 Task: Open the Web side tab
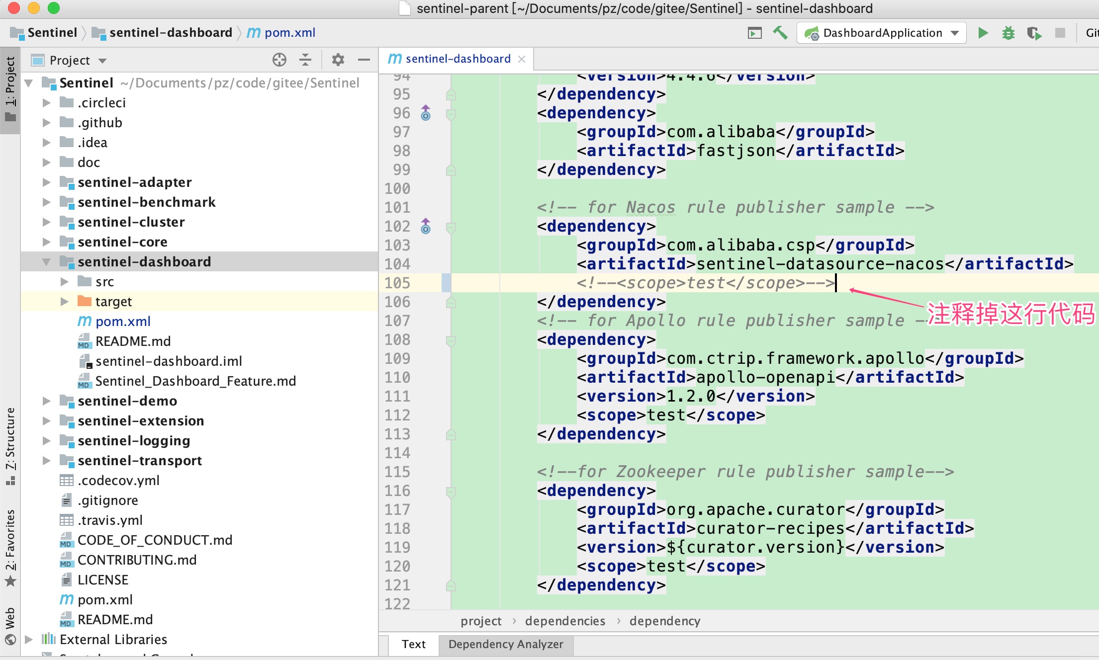(x=10, y=625)
